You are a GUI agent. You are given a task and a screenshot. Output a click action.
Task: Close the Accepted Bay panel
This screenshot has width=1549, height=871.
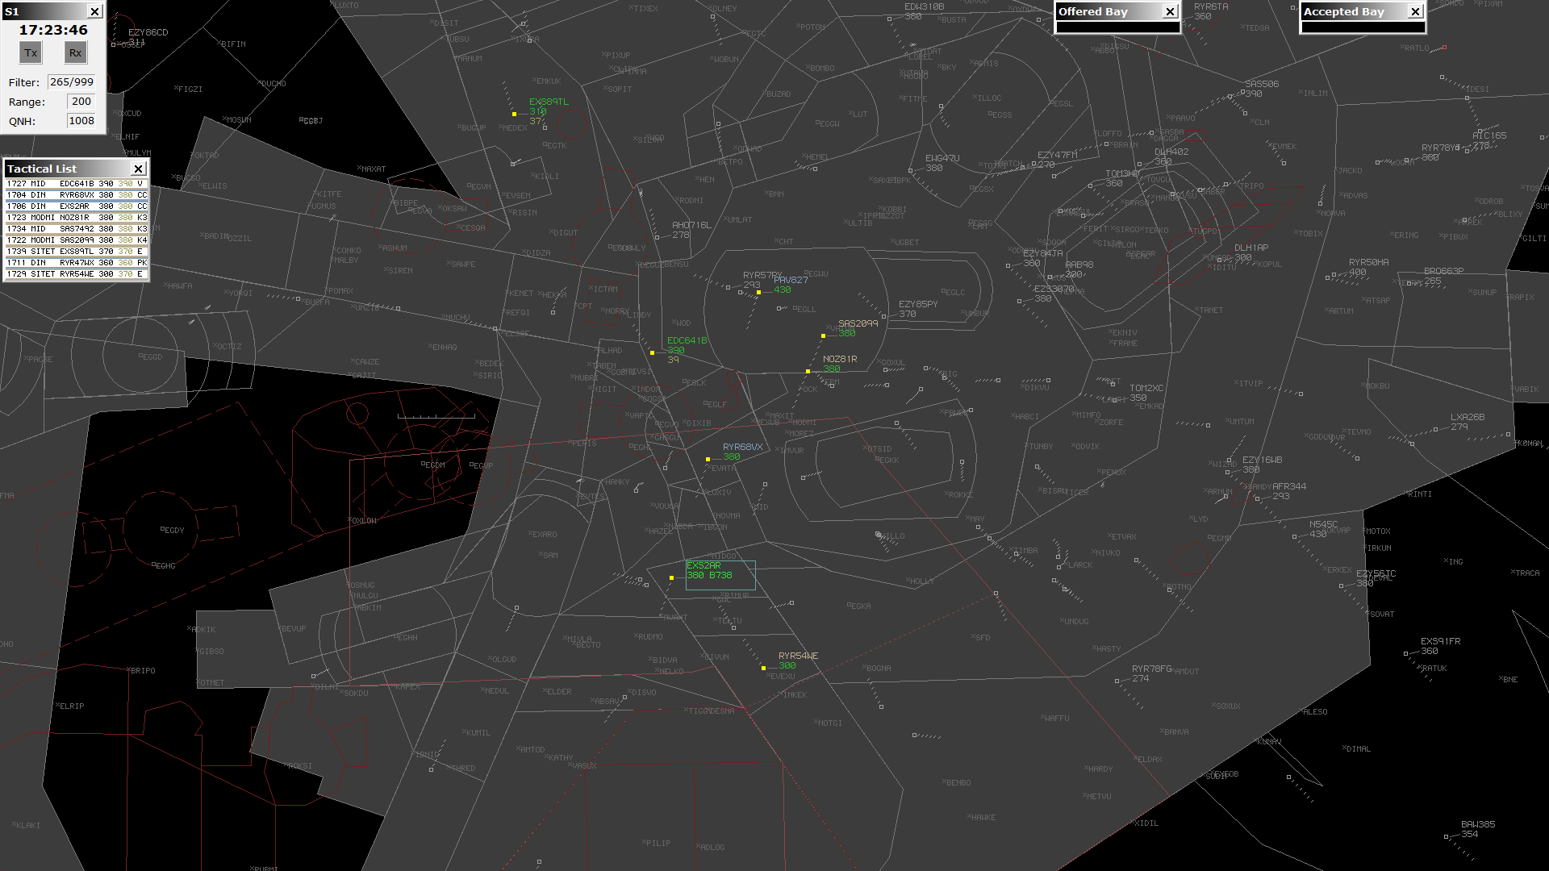click(x=1415, y=11)
